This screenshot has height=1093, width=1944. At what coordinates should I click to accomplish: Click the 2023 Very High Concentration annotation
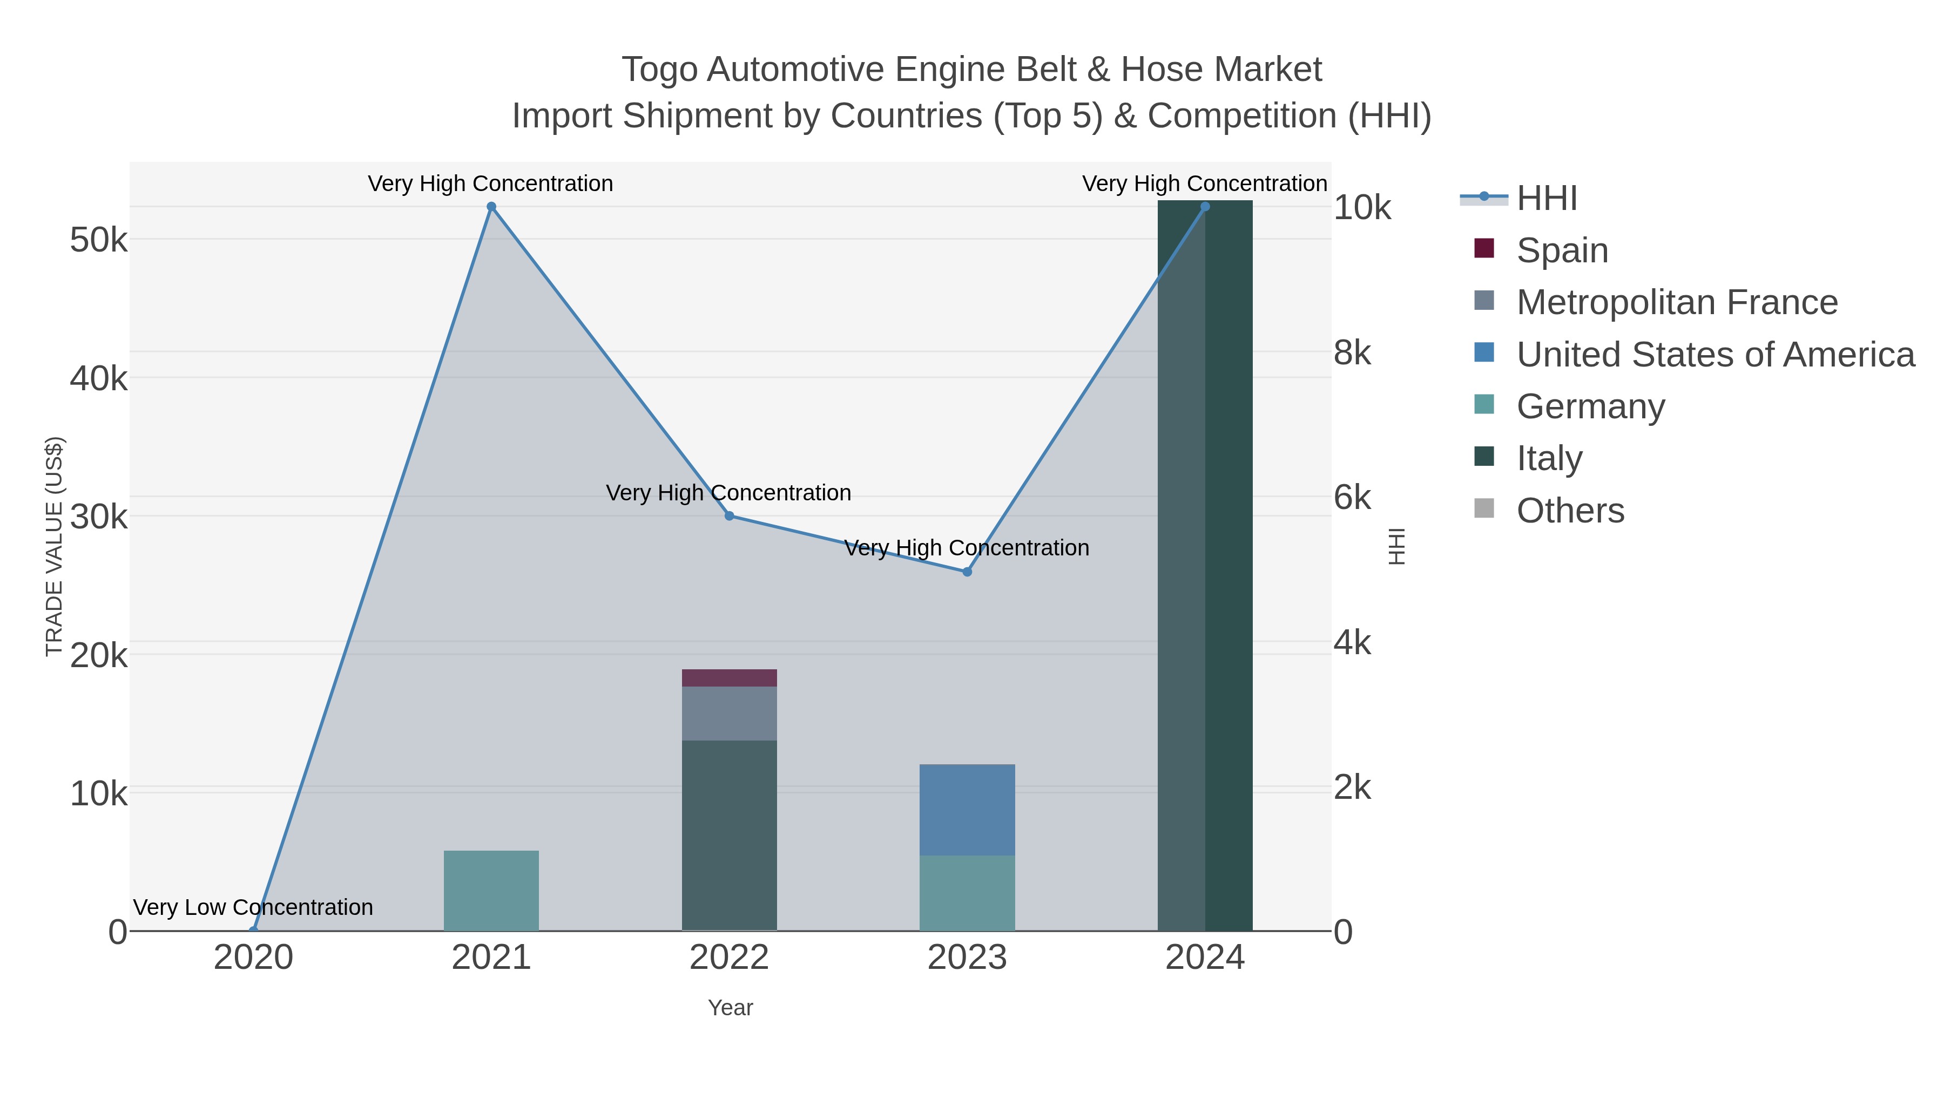point(967,548)
